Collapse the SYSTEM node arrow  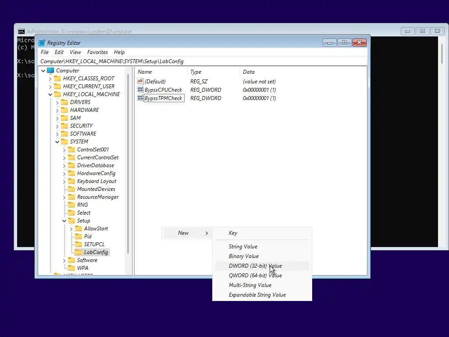57,142
